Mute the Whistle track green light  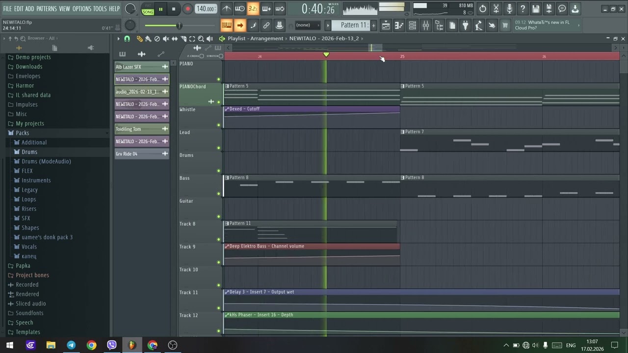tap(218, 125)
